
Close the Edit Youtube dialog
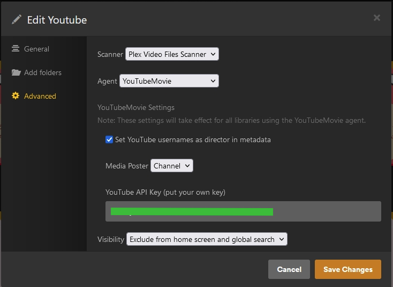tap(376, 18)
